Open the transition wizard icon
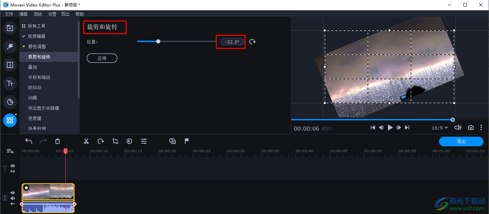Viewport: 489px width, 214px height. 173,141
